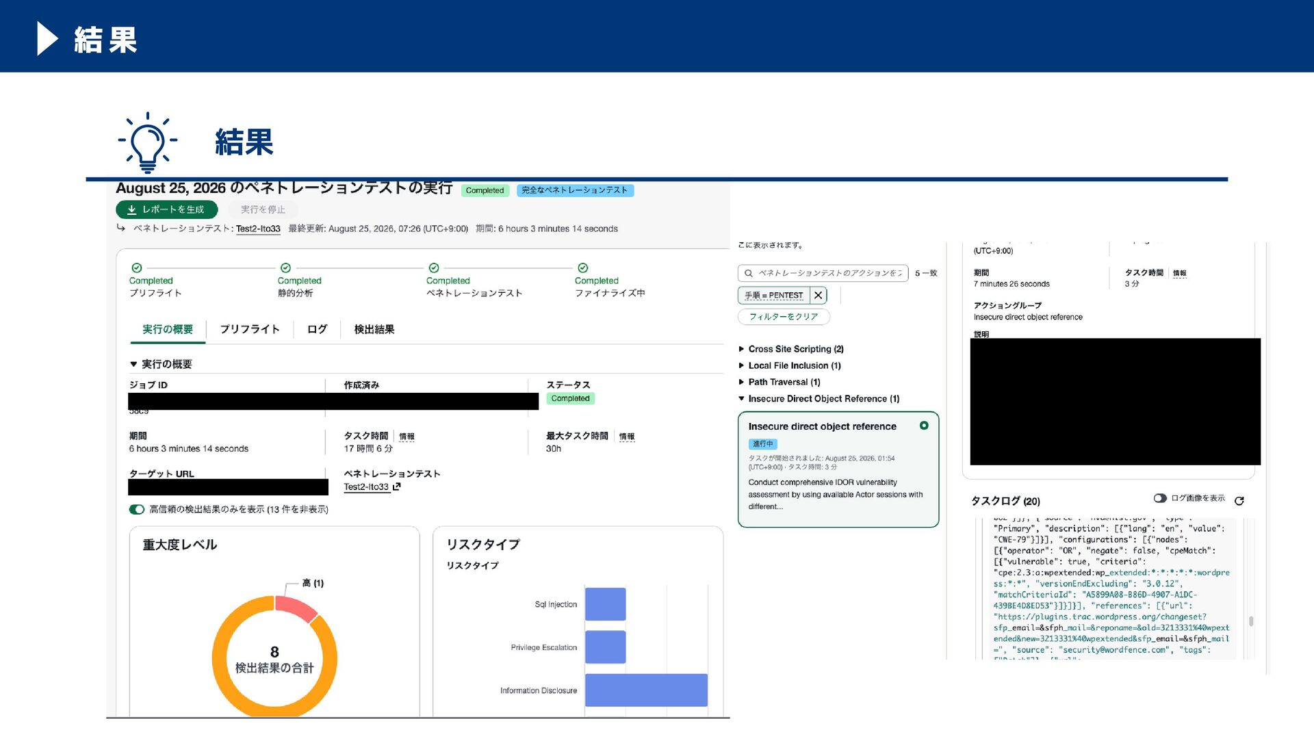The image size is (1314, 739).
Task: Click the magnifier icon in the action search box
Action: coord(749,273)
